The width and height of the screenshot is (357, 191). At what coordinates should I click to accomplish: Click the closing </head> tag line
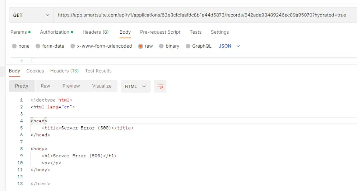40,135
